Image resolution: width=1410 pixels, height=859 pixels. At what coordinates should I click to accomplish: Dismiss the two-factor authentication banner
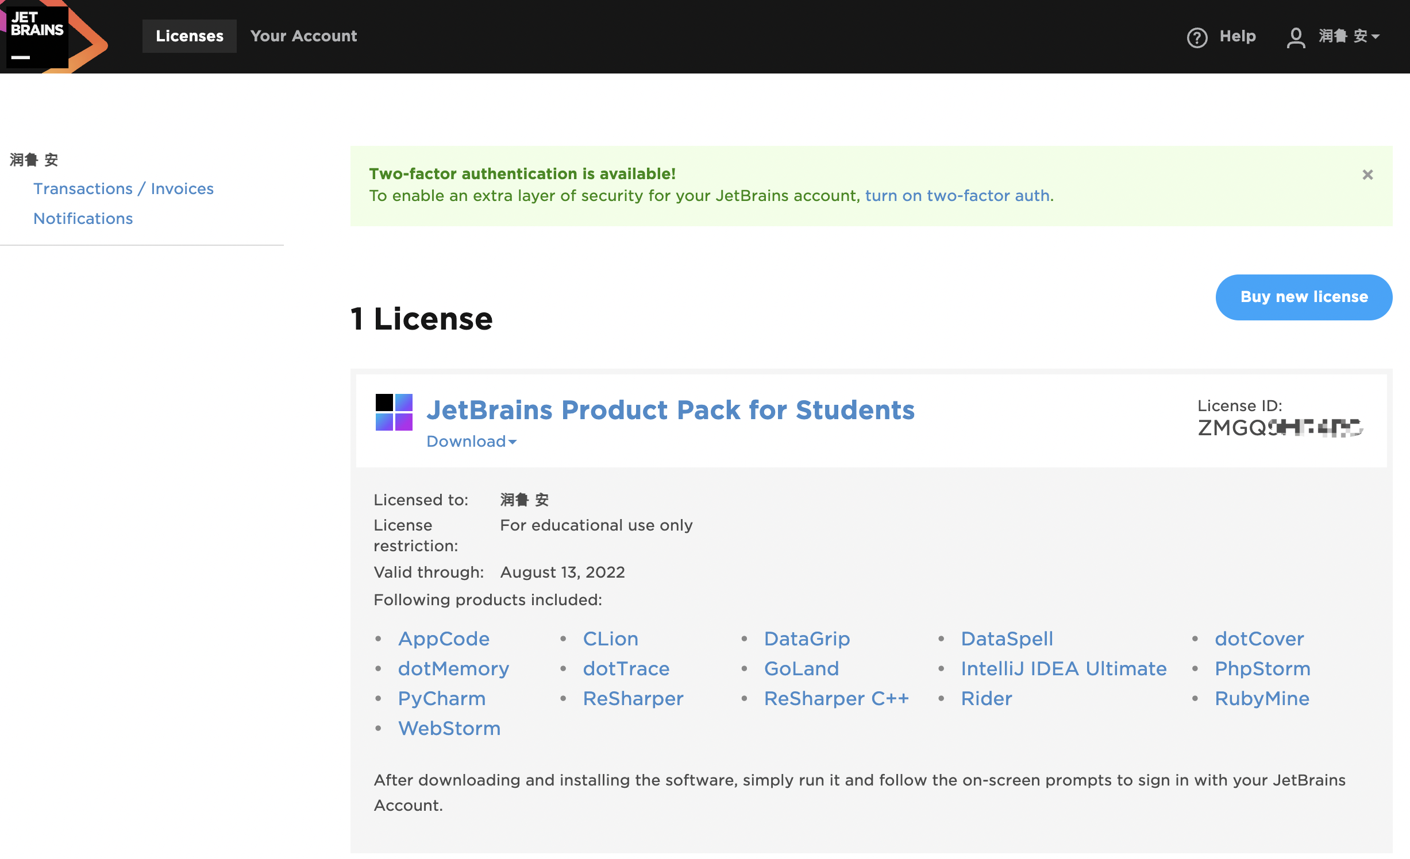1367,175
